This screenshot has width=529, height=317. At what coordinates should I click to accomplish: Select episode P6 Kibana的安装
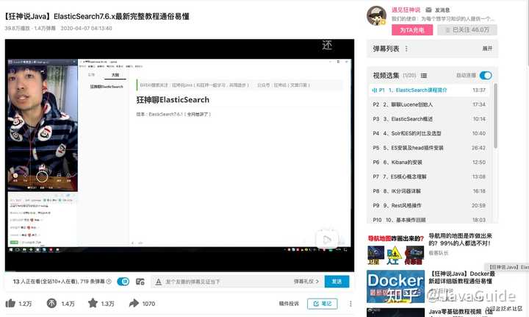point(428,162)
